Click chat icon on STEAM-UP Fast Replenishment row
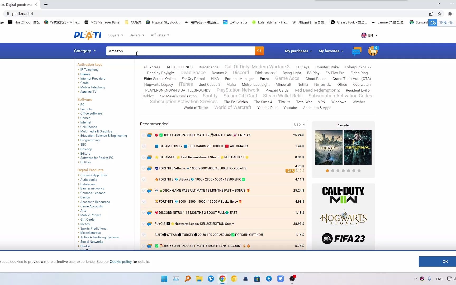 click(x=149, y=157)
